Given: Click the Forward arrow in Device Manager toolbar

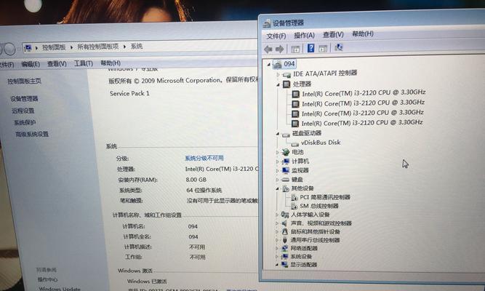Looking at the screenshot, I should point(280,49).
